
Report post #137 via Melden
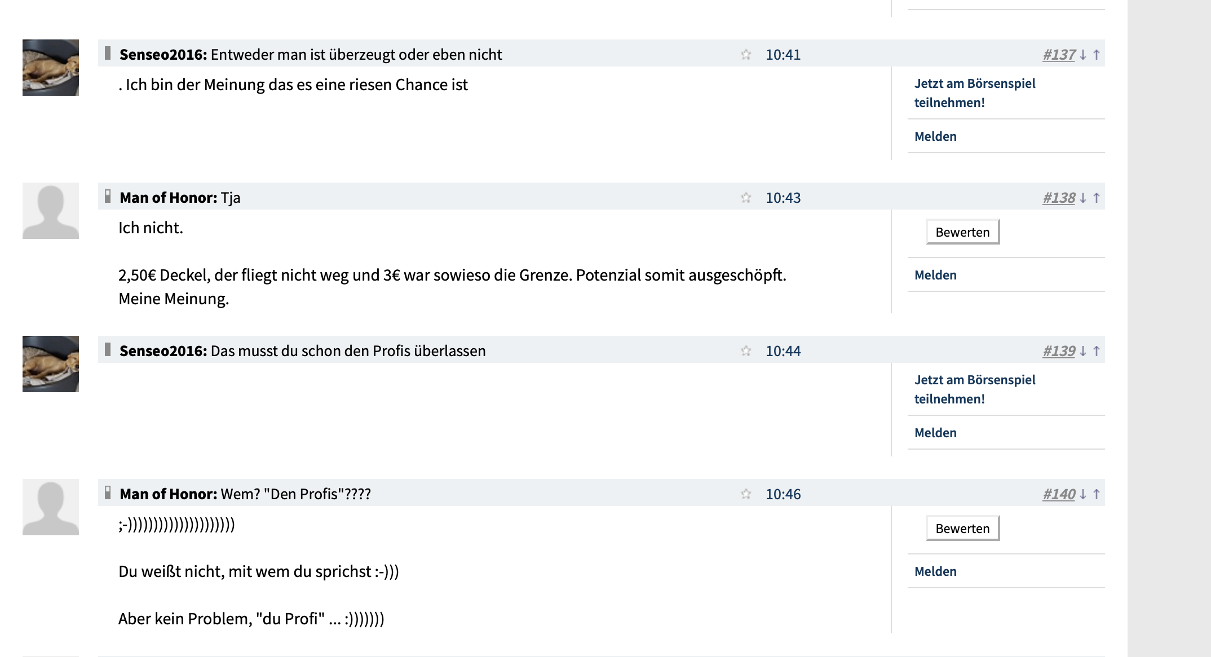click(x=935, y=136)
